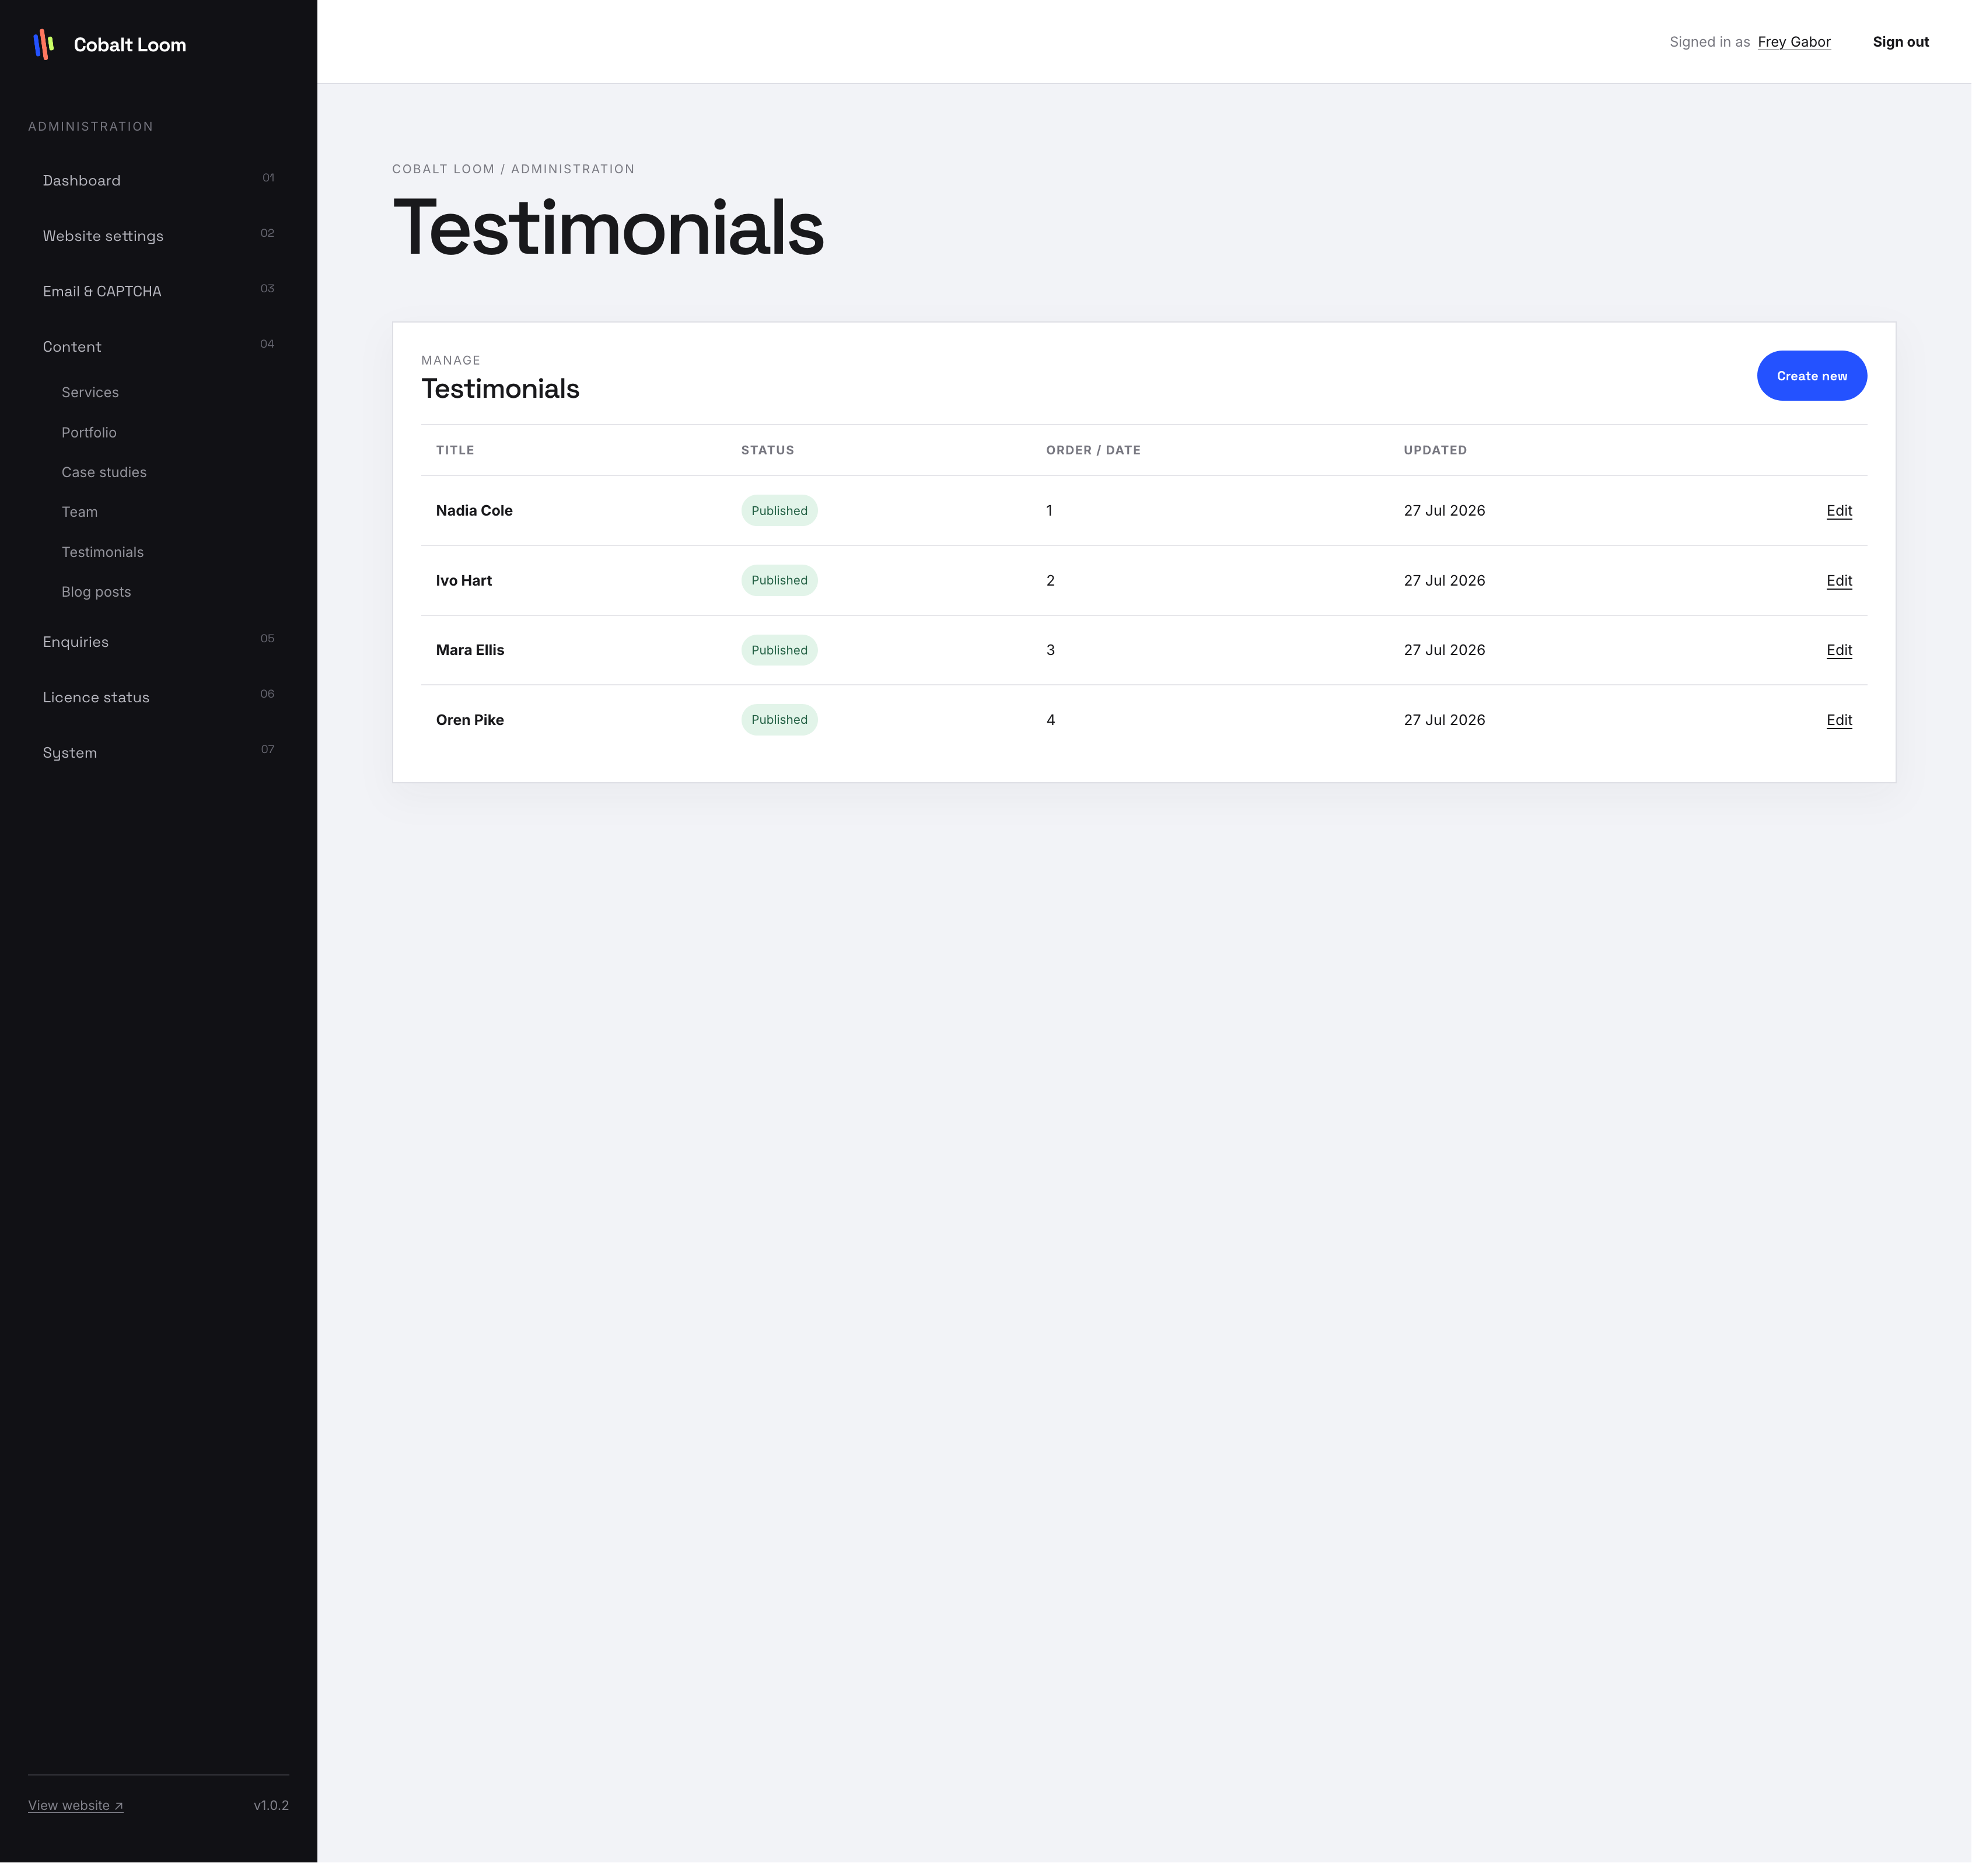This screenshot has width=1972, height=1863.
Task: Click Published badge in Nadia Cole row
Action: click(779, 510)
